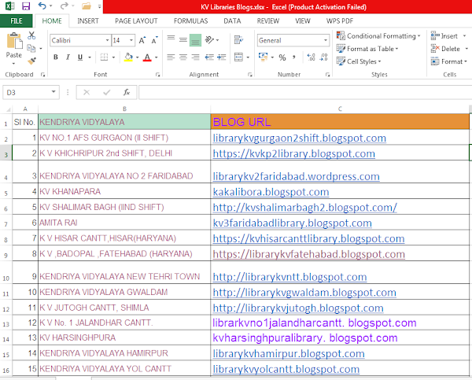
Task: Click the Format cells button
Action: tap(448, 61)
